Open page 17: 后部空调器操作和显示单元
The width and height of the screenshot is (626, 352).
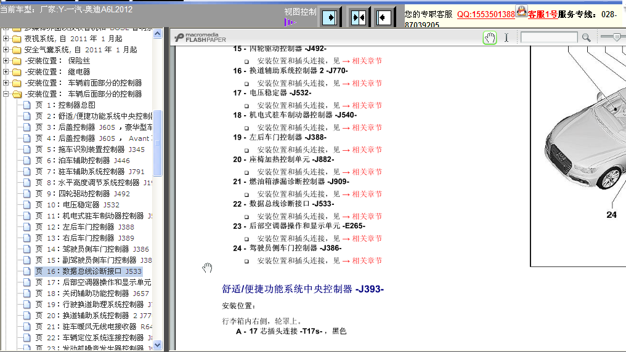(94, 282)
